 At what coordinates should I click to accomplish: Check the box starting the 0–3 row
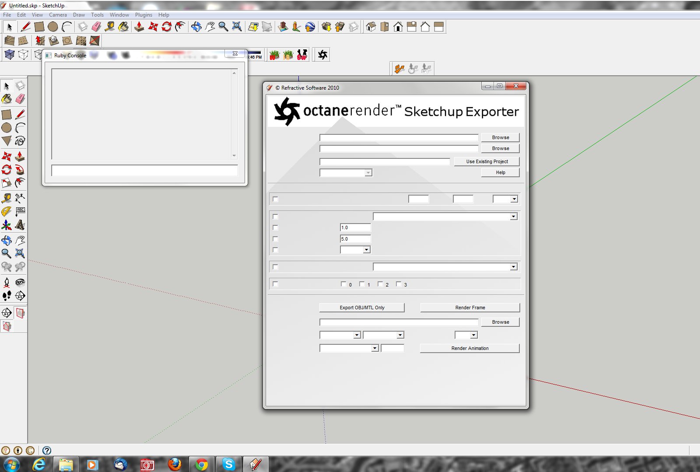(275, 284)
